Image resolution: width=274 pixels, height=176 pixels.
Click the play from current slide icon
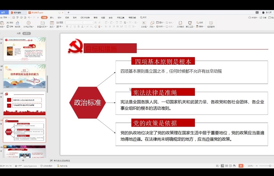click(28, 23)
